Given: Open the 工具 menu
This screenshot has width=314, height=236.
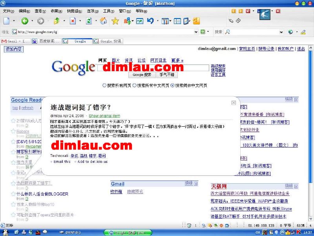Looking at the screenshot, I should 108,11.
